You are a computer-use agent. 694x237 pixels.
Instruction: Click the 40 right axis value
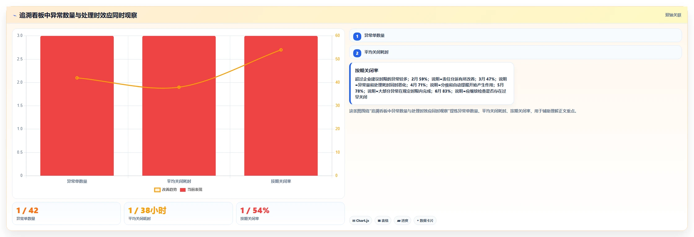[x=337, y=82]
